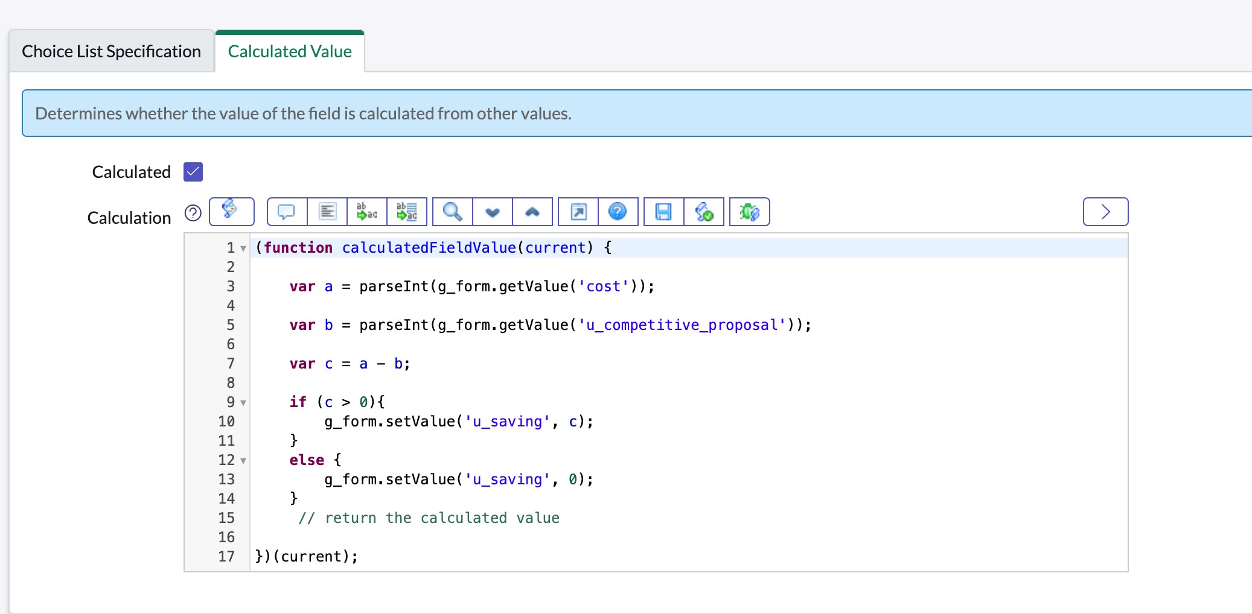The image size is (1252, 614).
Task: Click the find previous up arrow
Action: click(x=532, y=212)
